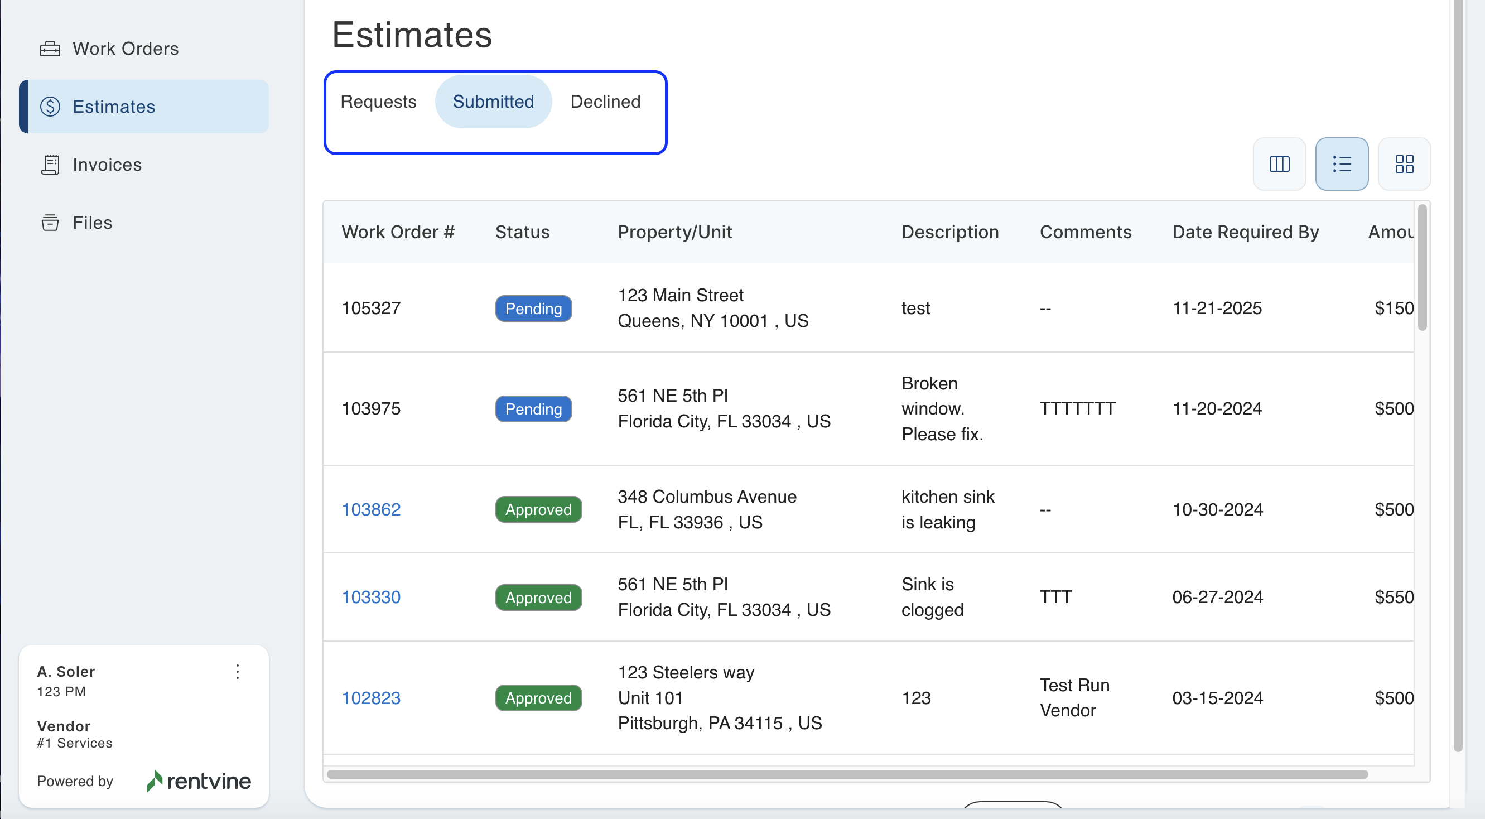Open work order 103862 link
This screenshot has height=819, width=1485.
pos(370,509)
